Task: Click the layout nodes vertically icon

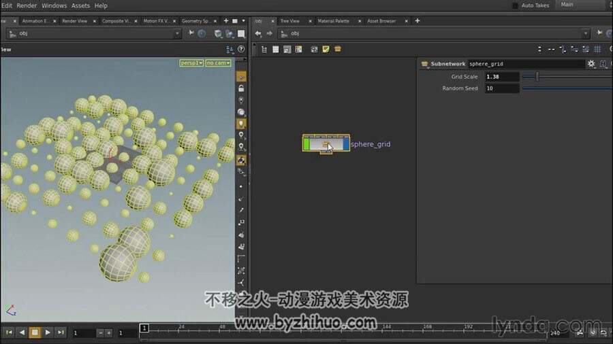Action: tap(539, 49)
